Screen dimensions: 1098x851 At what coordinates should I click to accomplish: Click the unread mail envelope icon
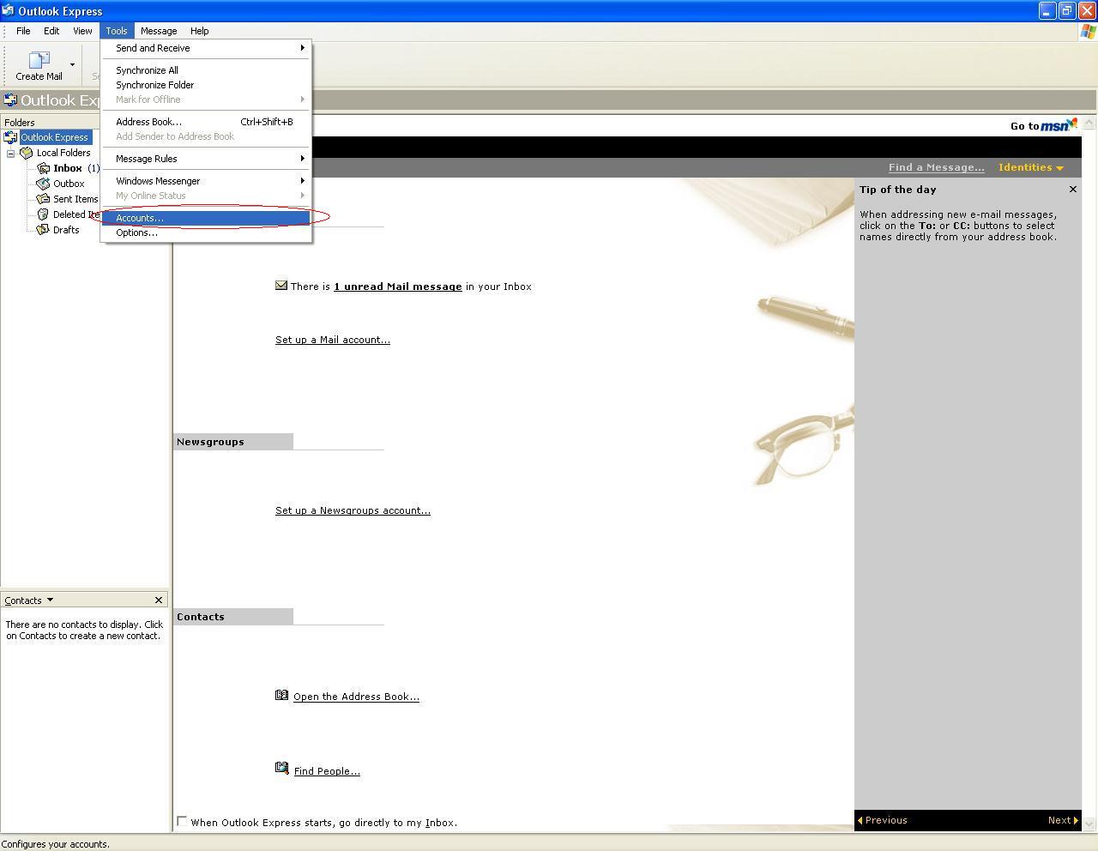[x=281, y=286]
